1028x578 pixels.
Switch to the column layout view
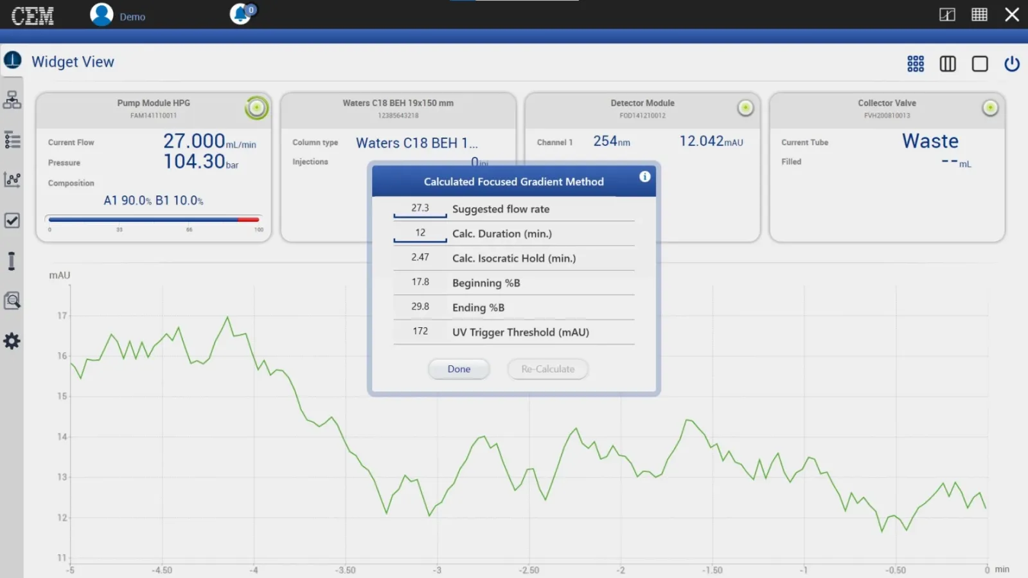(x=948, y=64)
